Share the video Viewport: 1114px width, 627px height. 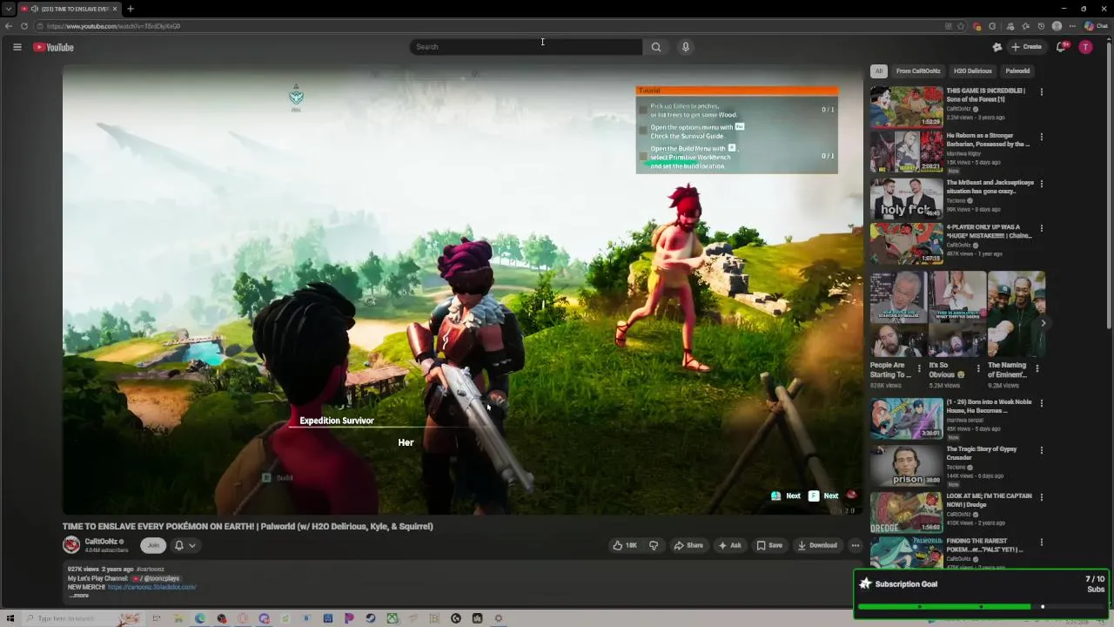pyautogui.click(x=688, y=545)
